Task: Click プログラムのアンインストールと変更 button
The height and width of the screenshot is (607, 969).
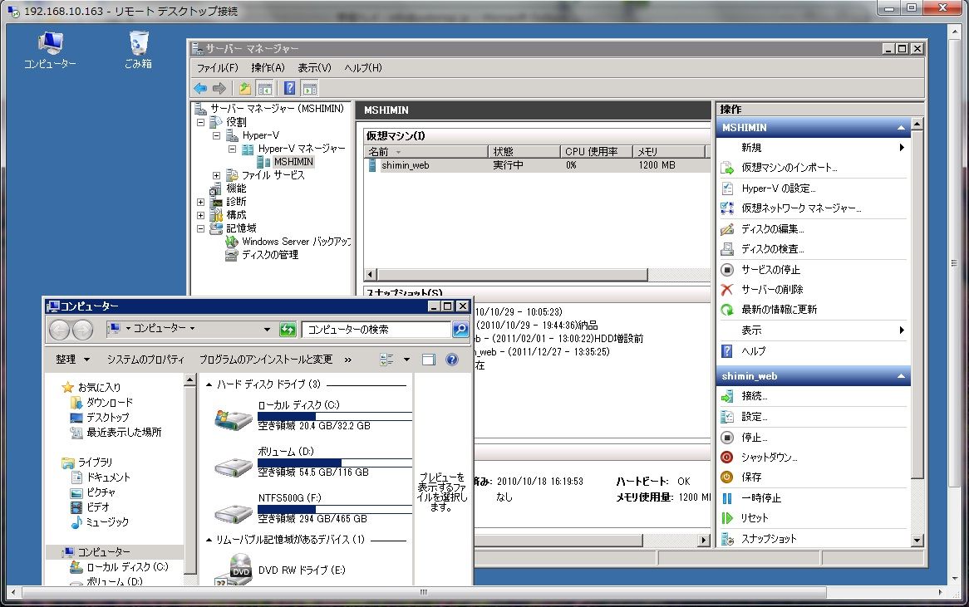Action: (x=265, y=360)
